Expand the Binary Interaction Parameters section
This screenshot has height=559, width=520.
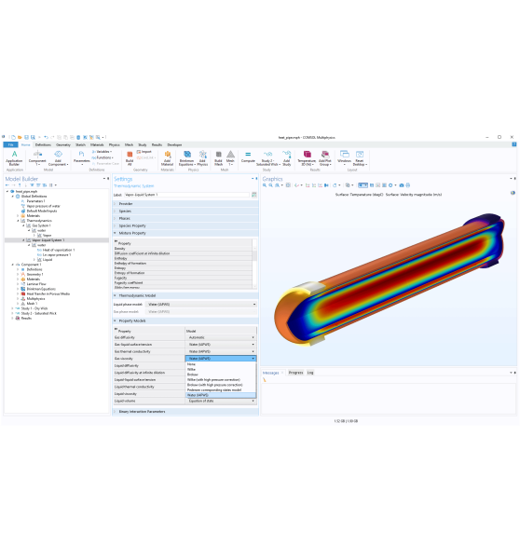pos(185,412)
